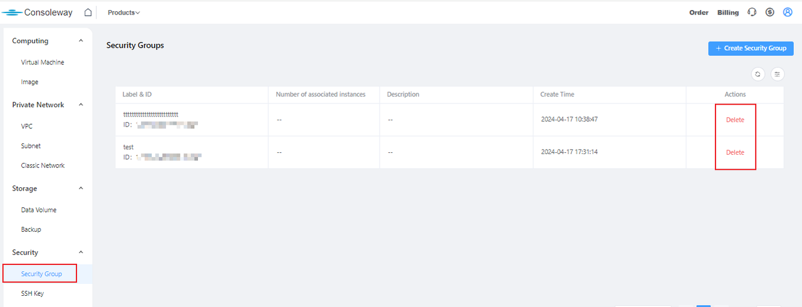Image resolution: width=802 pixels, height=307 pixels.
Task: Delete the 'tttttt...' security group
Action: pos(735,120)
